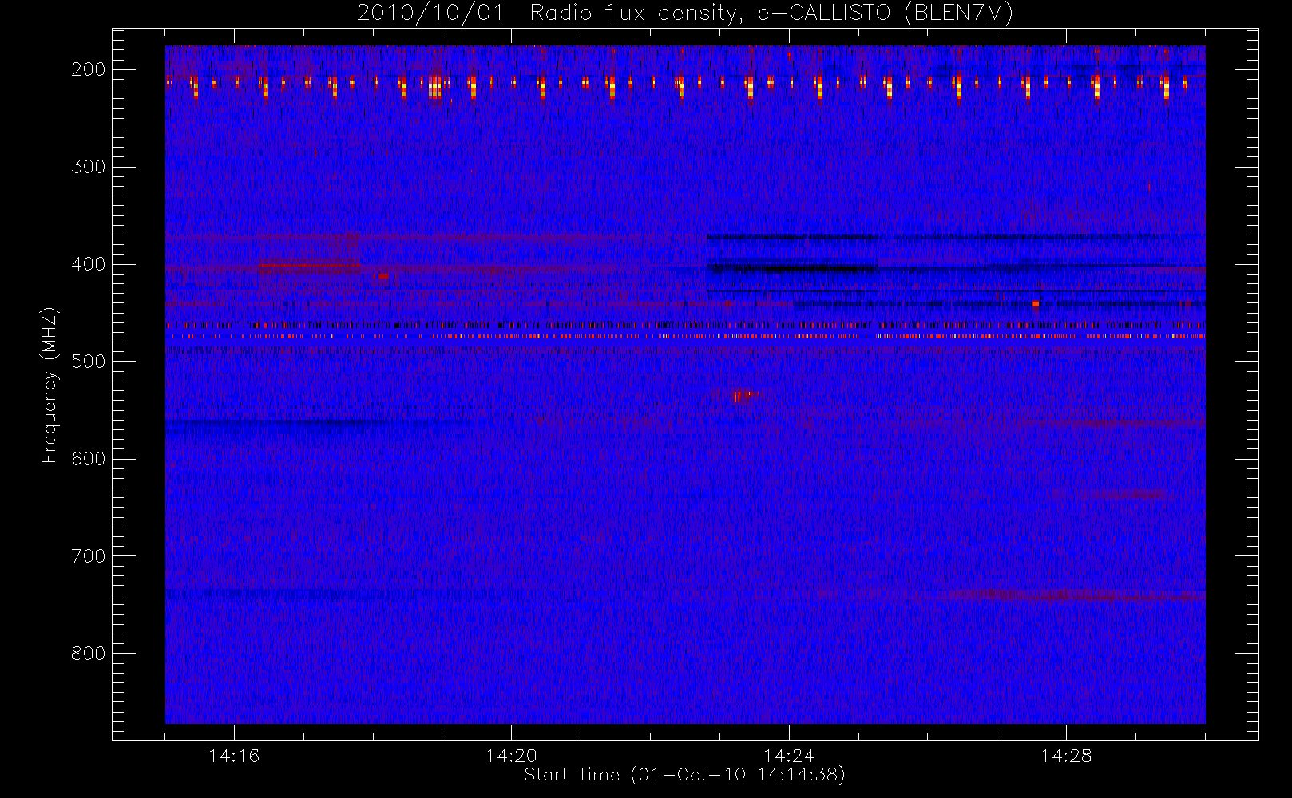This screenshot has height=798, width=1292.
Task: Click the plot title 'Radio flux density, e-CALLISTO (BLEN7M)'
Action: point(771,14)
